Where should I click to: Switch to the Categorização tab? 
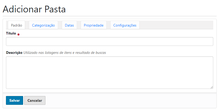pyautogui.click(x=43, y=25)
